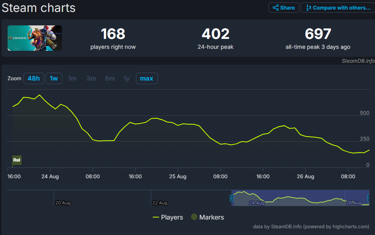Click 'all-time peak 3 days ago' caption

[x=318, y=47]
